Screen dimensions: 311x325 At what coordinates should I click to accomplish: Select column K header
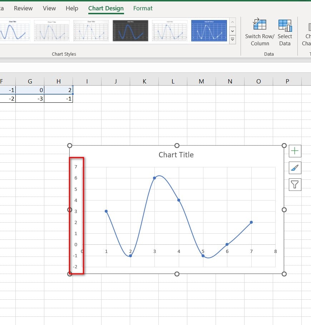pos(144,81)
